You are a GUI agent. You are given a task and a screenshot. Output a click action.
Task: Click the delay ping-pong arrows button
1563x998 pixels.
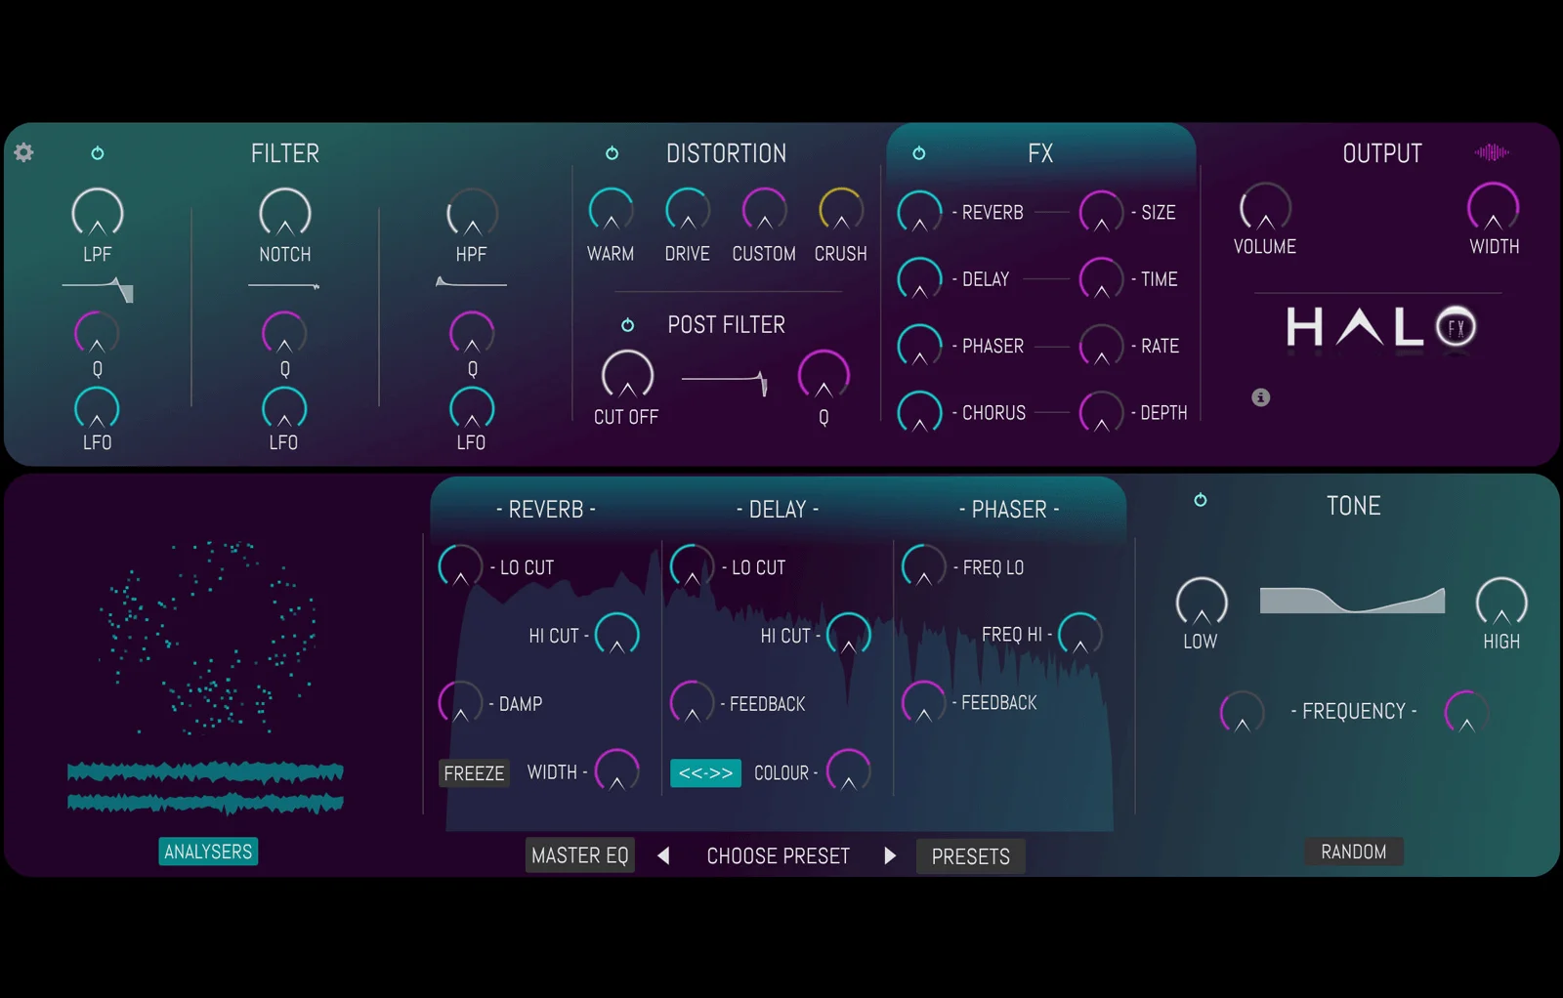pyautogui.click(x=705, y=773)
